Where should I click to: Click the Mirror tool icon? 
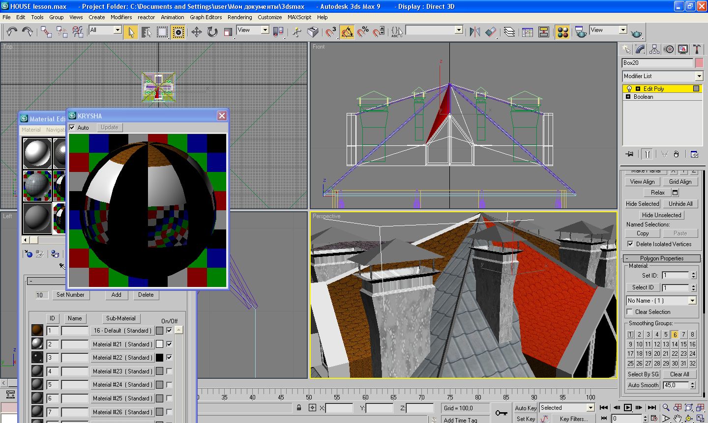coord(474,32)
